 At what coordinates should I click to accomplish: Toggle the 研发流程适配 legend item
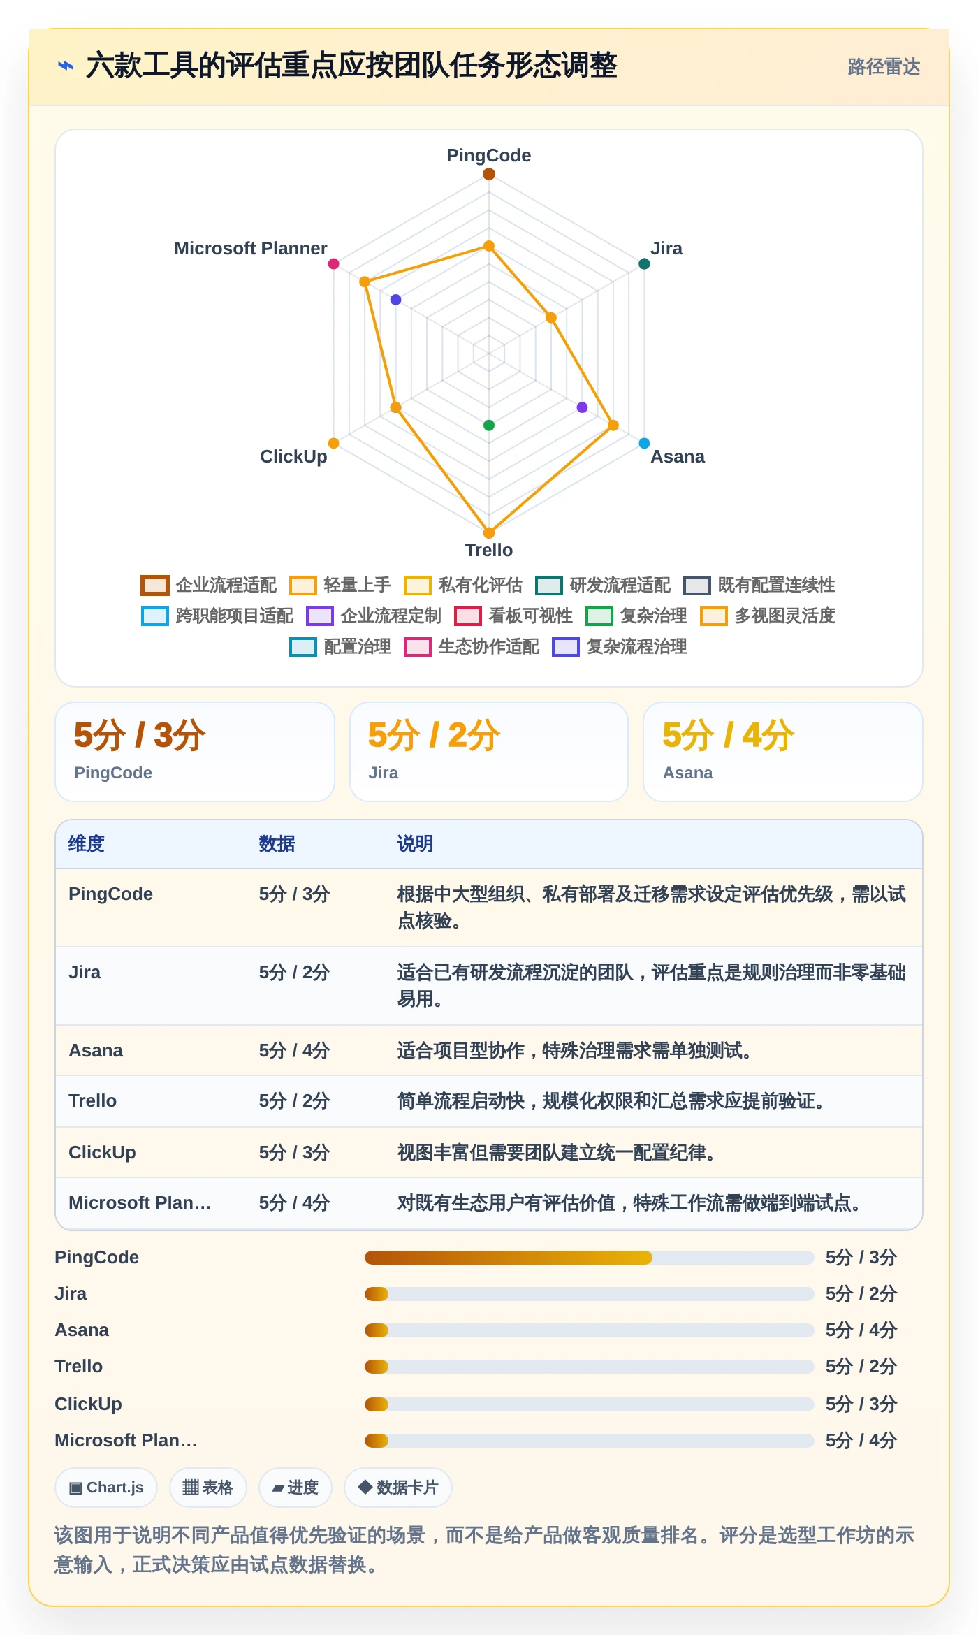(603, 585)
